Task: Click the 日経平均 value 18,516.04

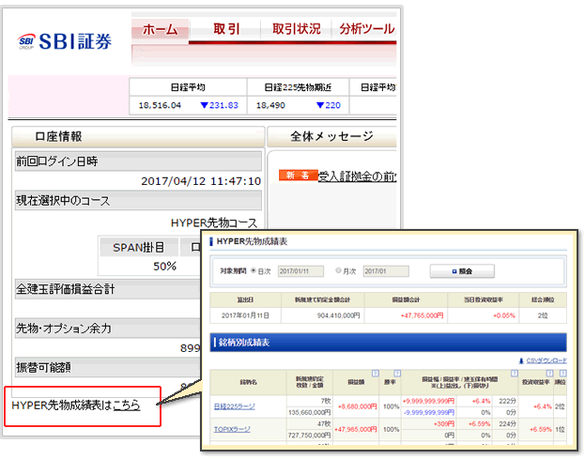Action: pyautogui.click(x=160, y=105)
